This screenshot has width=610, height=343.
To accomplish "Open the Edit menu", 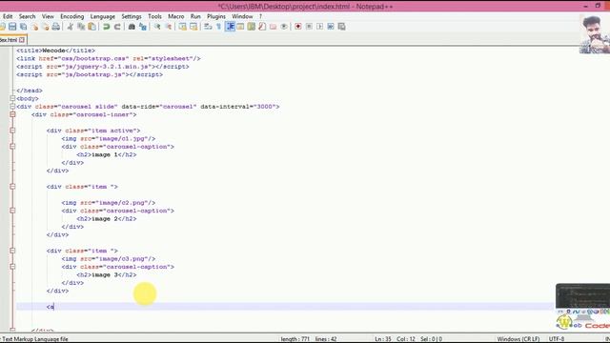I will click(8, 16).
